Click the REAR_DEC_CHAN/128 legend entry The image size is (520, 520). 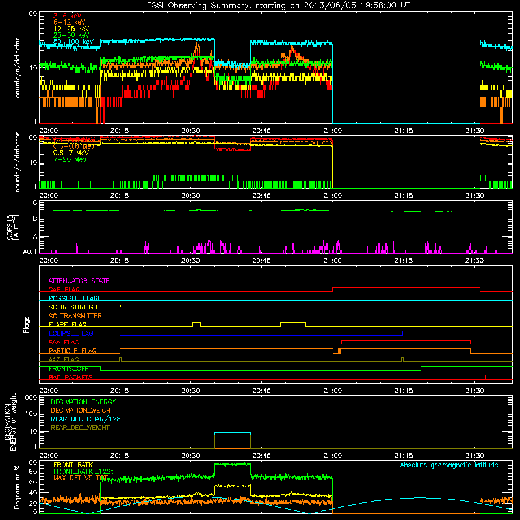click(x=86, y=419)
